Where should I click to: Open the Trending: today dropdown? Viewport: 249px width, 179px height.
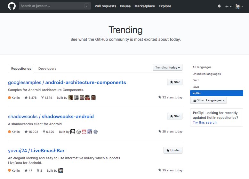pos(167,68)
